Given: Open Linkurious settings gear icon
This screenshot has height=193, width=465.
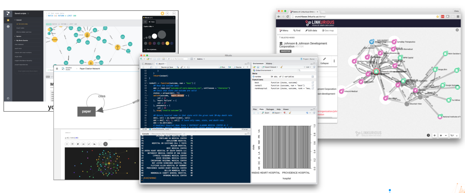Looking at the screenshot, I should click(457, 30).
